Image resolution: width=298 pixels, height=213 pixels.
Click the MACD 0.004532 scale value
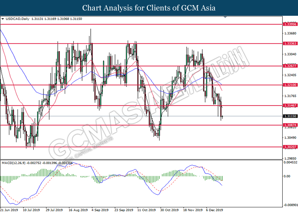(x=290, y=162)
